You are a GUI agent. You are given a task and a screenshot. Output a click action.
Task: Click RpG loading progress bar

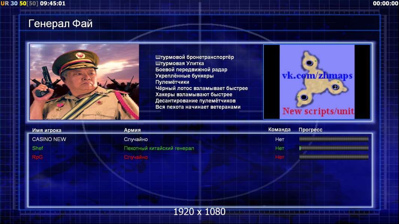[x=334, y=157]
